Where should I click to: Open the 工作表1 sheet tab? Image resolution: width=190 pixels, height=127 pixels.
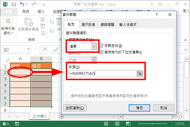click(39, 116)
